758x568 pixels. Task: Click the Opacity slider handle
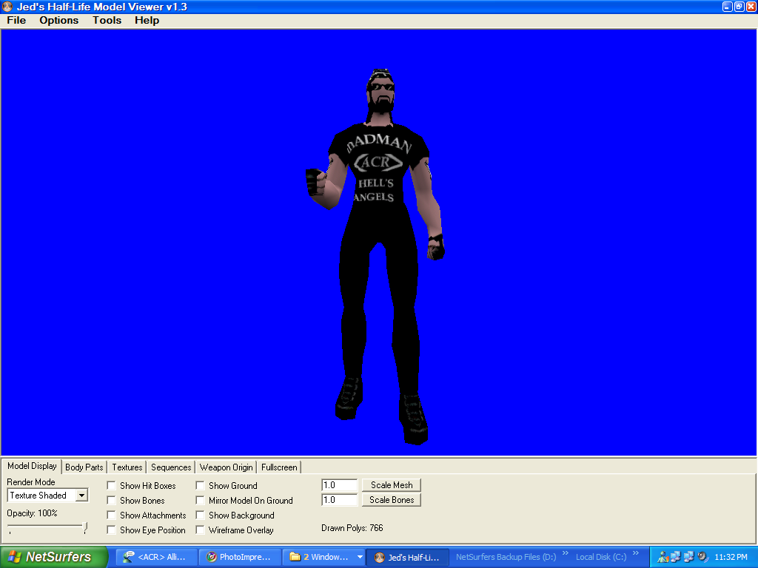coord(85,527)
